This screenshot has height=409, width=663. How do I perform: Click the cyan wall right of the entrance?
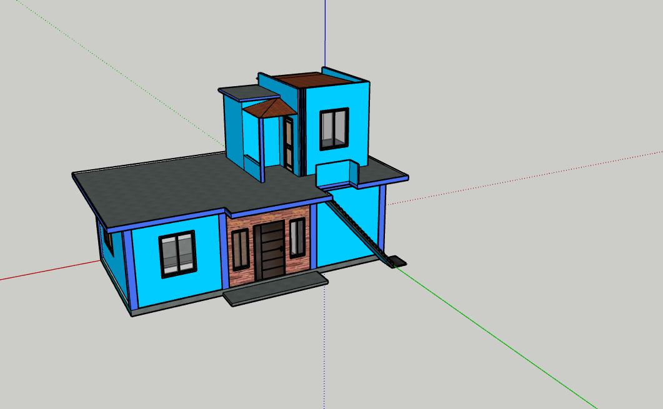click(347, 228)
